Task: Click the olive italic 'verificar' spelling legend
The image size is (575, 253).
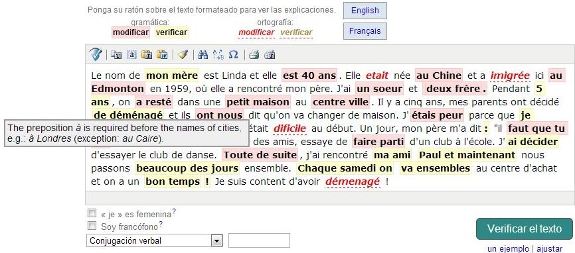Action: pos(296,32)
